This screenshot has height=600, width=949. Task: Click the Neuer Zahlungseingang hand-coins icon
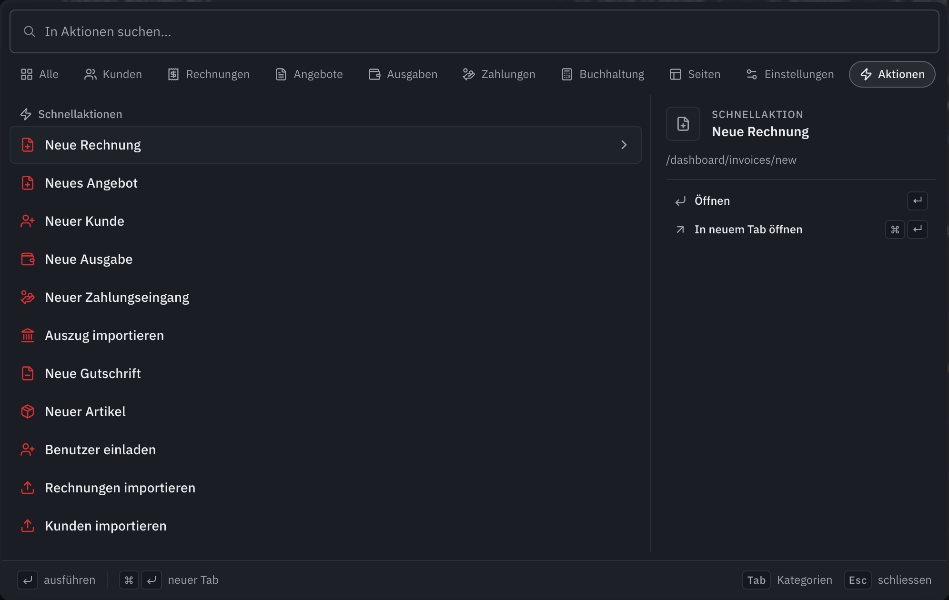pos(28,297)
